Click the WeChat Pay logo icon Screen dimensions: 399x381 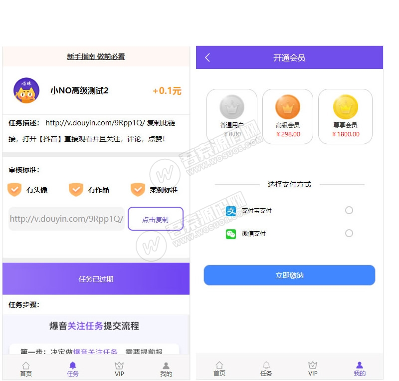coord(231,234)
